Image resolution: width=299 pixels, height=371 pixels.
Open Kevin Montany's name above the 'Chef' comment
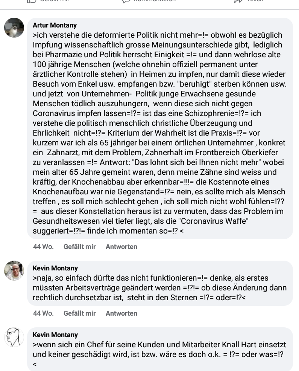55,335
